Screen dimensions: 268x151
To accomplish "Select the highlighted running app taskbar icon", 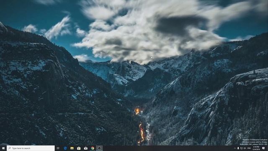I will tap(99, 148).
